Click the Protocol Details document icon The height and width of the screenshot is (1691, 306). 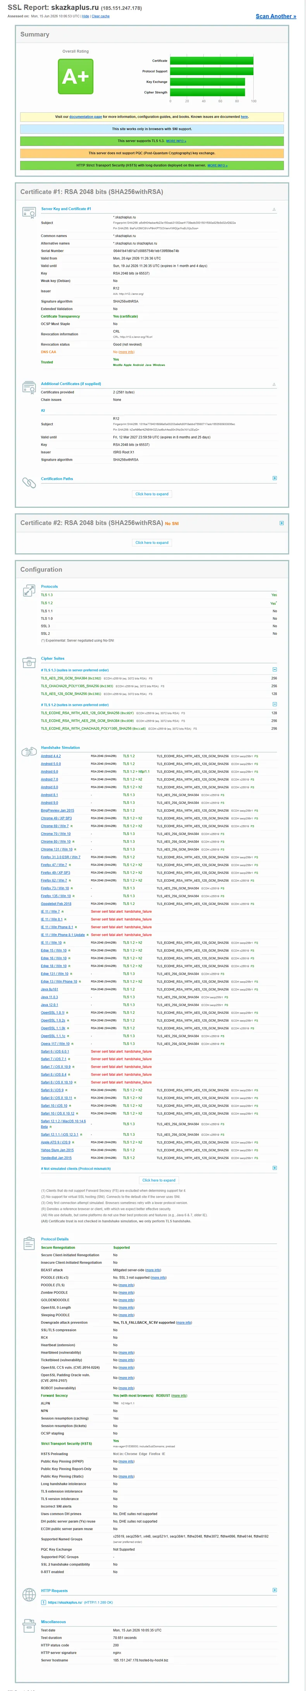[29, 1244]
